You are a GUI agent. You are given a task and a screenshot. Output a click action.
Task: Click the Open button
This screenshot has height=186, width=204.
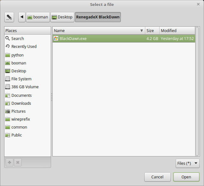pos(186,177)
